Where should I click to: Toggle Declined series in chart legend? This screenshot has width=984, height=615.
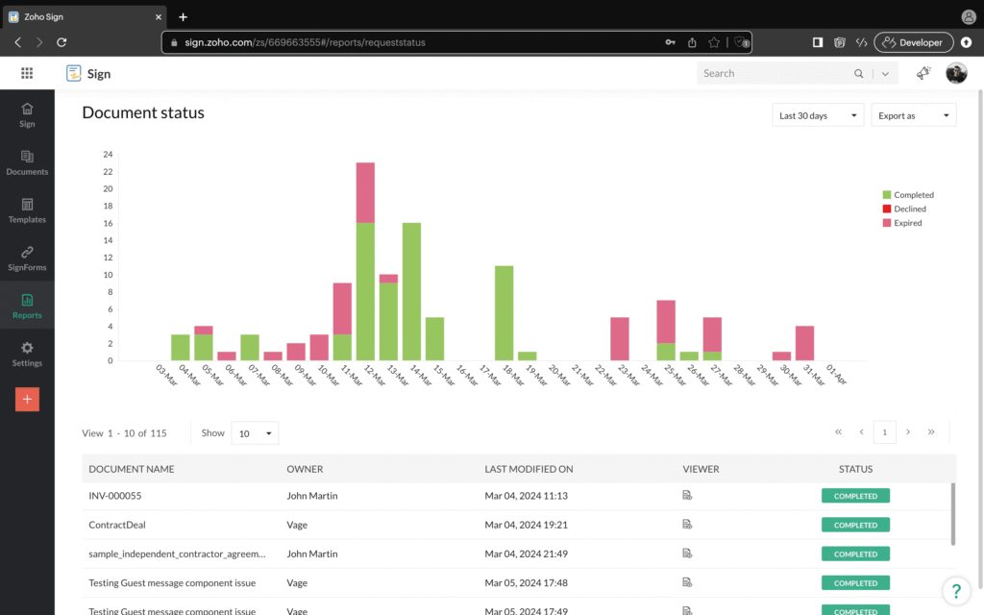pyautogui.click(x=908, y=209)
